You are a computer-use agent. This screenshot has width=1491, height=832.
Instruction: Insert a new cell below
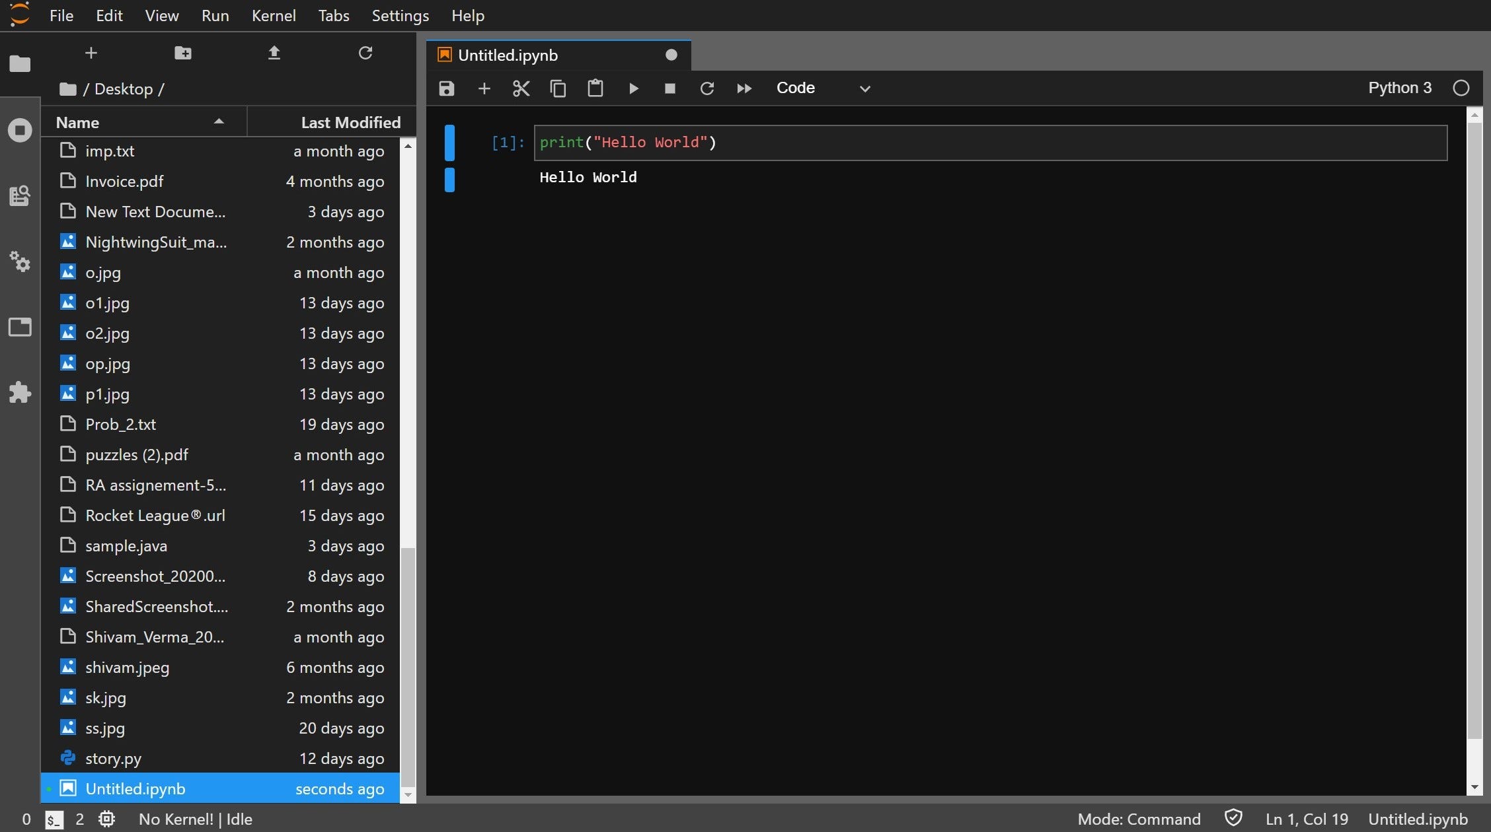click(x=484, y=88)
